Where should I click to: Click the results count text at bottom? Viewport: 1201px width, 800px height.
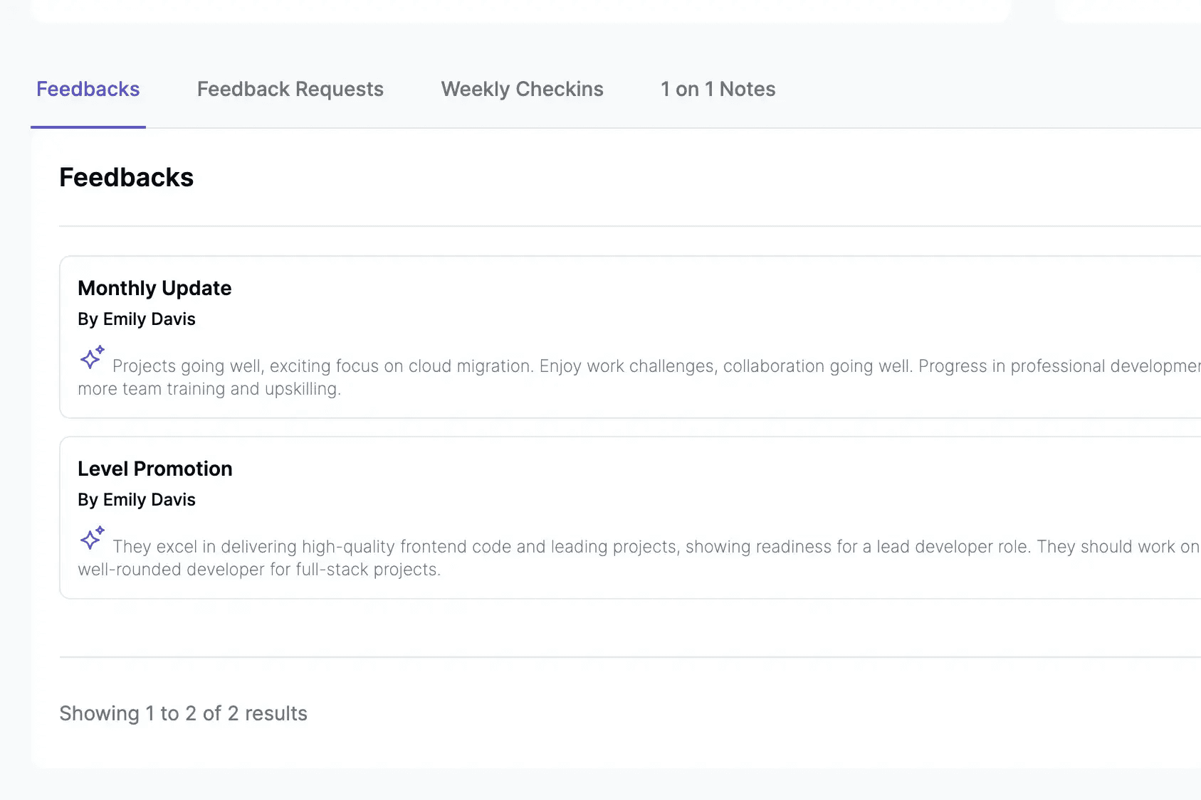tap(183, 713)
